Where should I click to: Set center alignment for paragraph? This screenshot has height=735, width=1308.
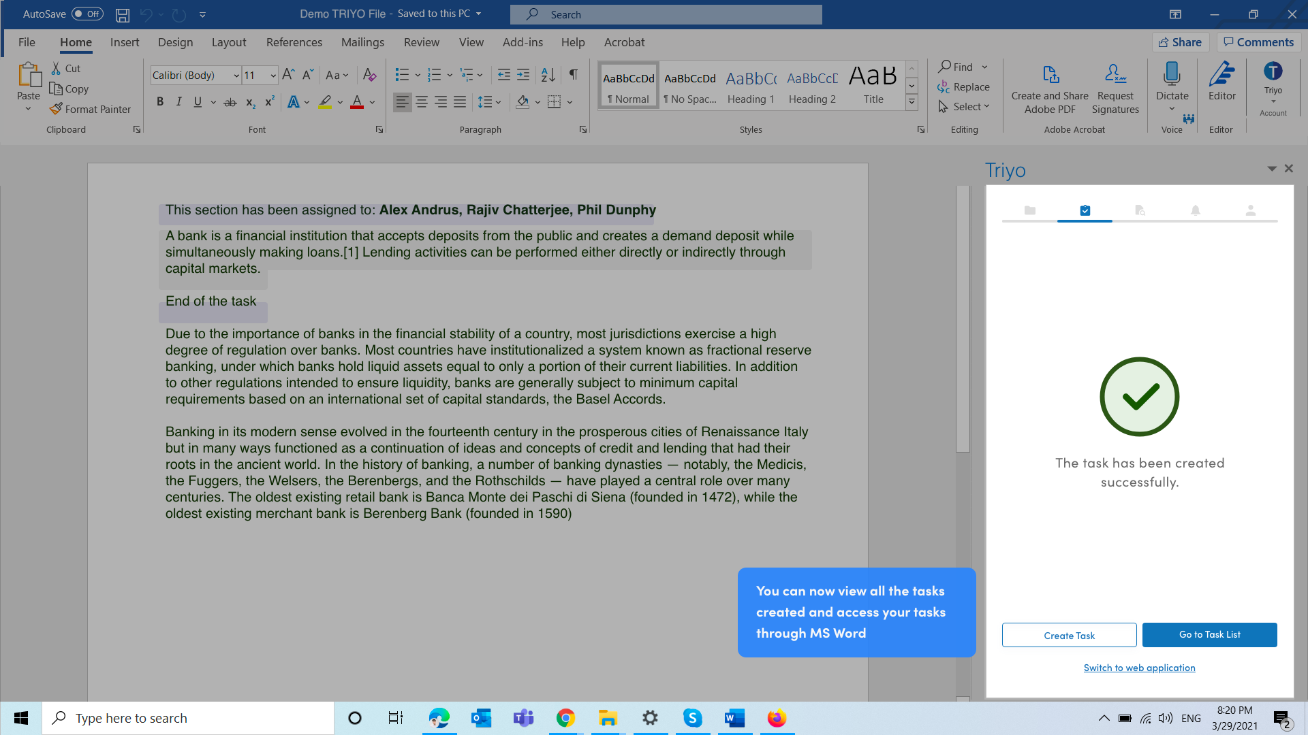tap(422, 102)
